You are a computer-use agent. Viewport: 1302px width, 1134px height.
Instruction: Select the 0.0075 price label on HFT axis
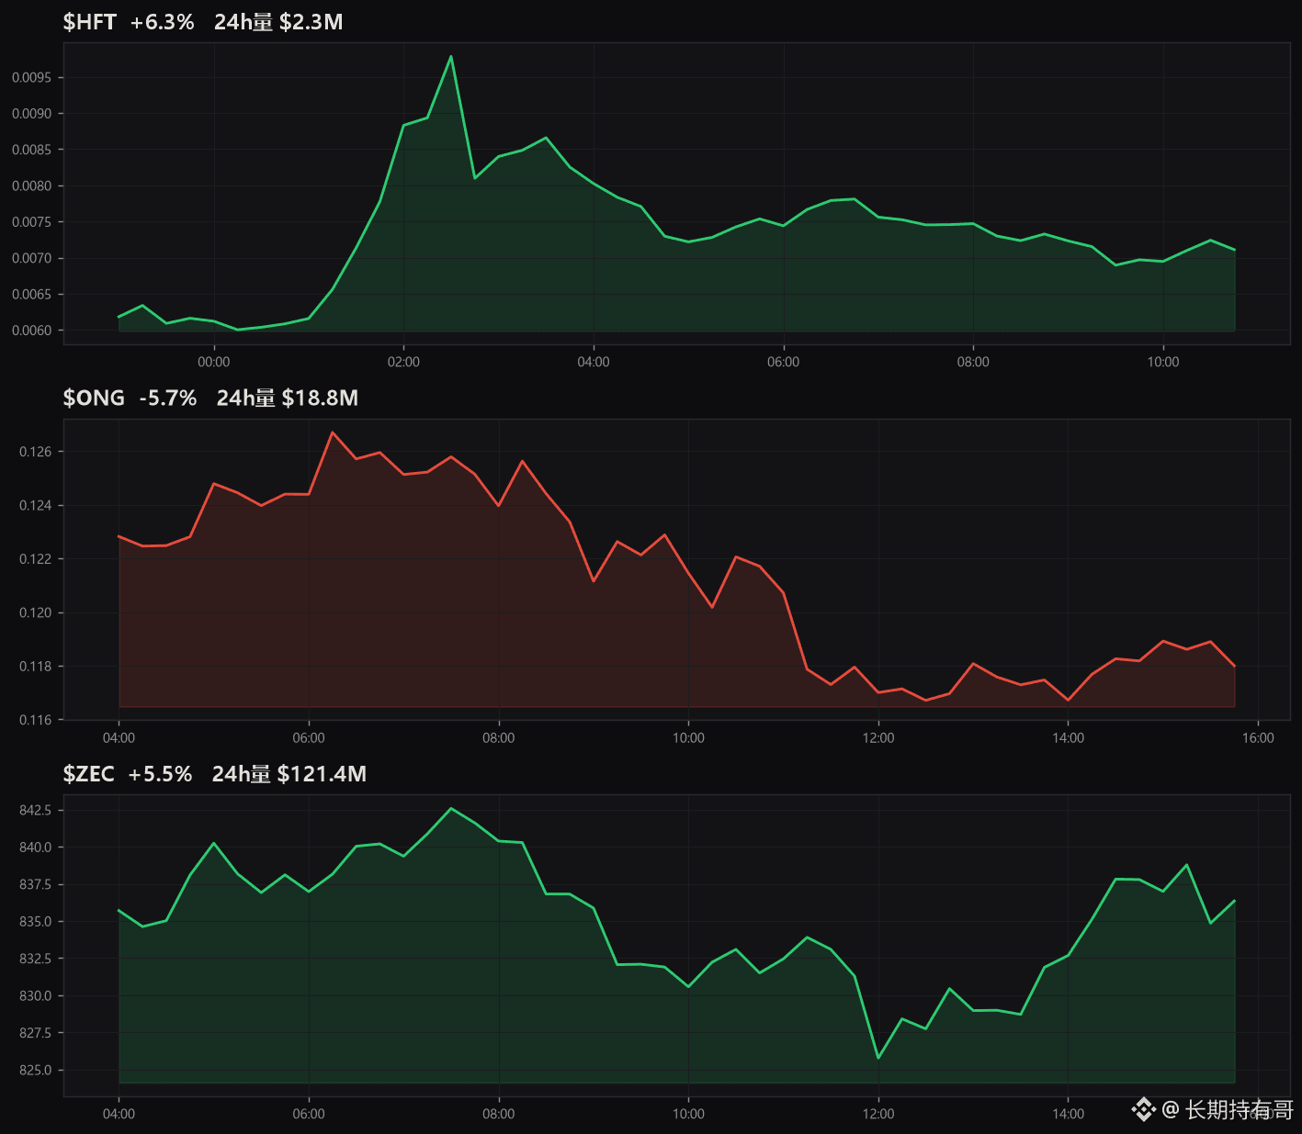[x=31, y=222]
